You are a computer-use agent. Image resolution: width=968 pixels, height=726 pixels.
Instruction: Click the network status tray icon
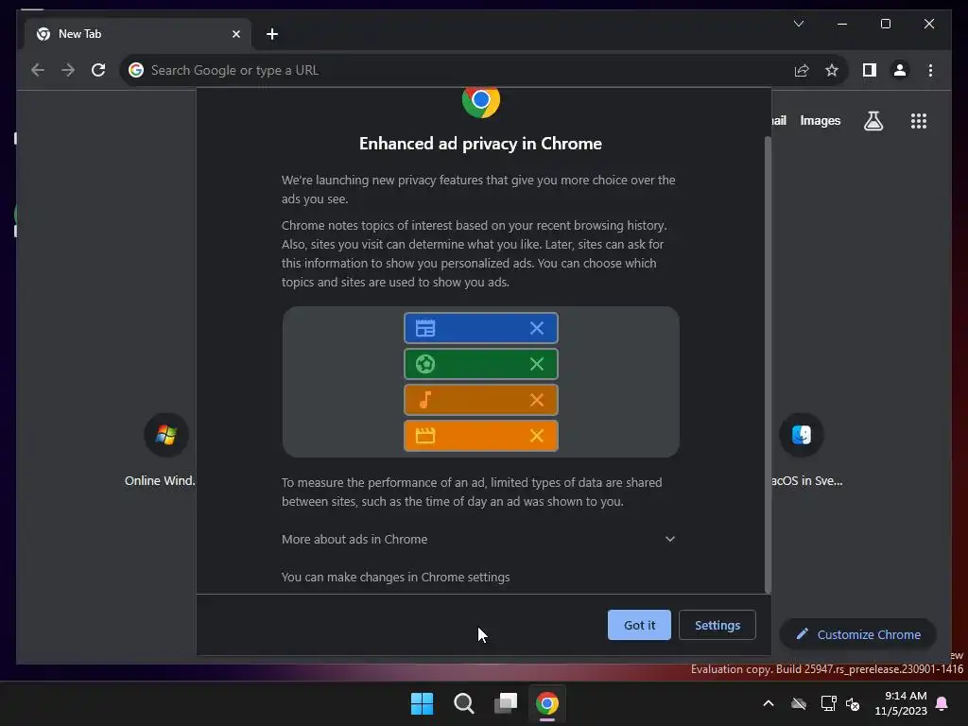[828, 703]
